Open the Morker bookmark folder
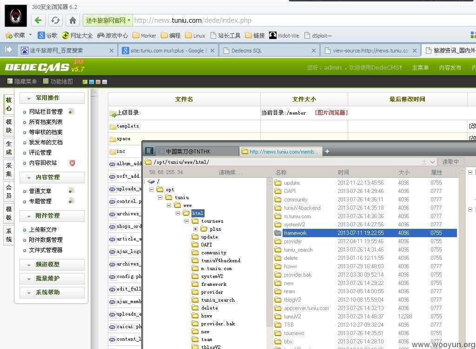The width and height of the screenshot is (476, 349). coord(145,35)
